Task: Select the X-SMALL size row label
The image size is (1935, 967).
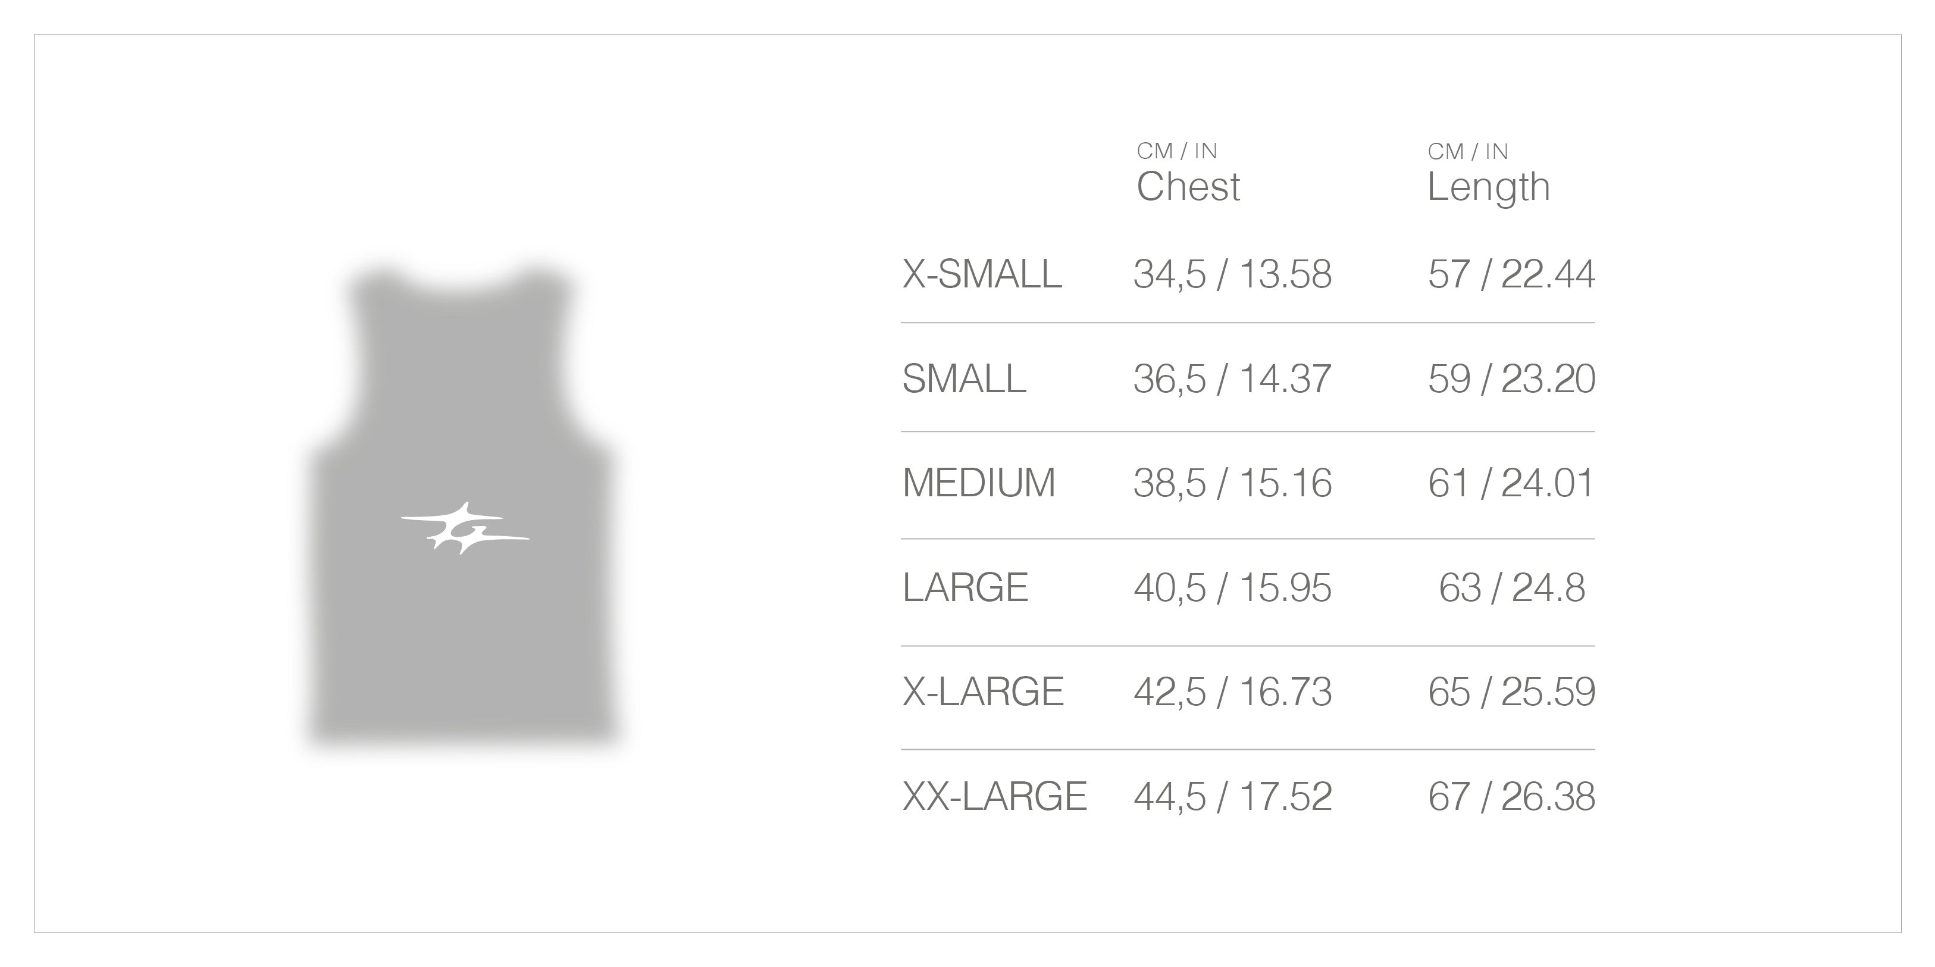Action: [x=982, y=274]
